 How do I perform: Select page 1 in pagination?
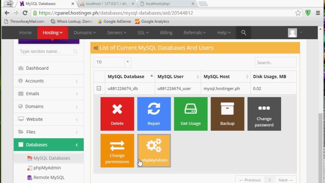[x=270, y=180]
